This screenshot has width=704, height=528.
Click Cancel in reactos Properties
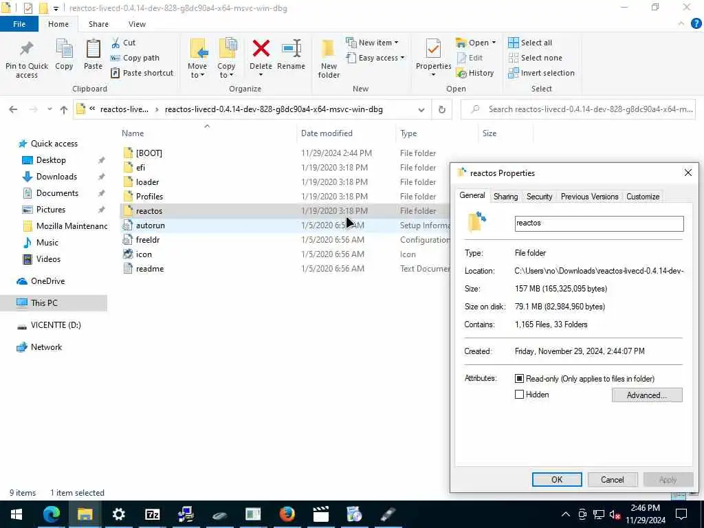pos(613,479)
